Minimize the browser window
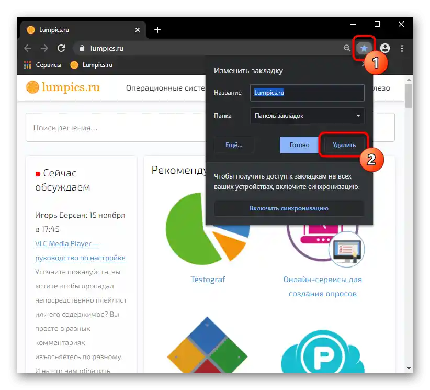 (x=353, y=25)
